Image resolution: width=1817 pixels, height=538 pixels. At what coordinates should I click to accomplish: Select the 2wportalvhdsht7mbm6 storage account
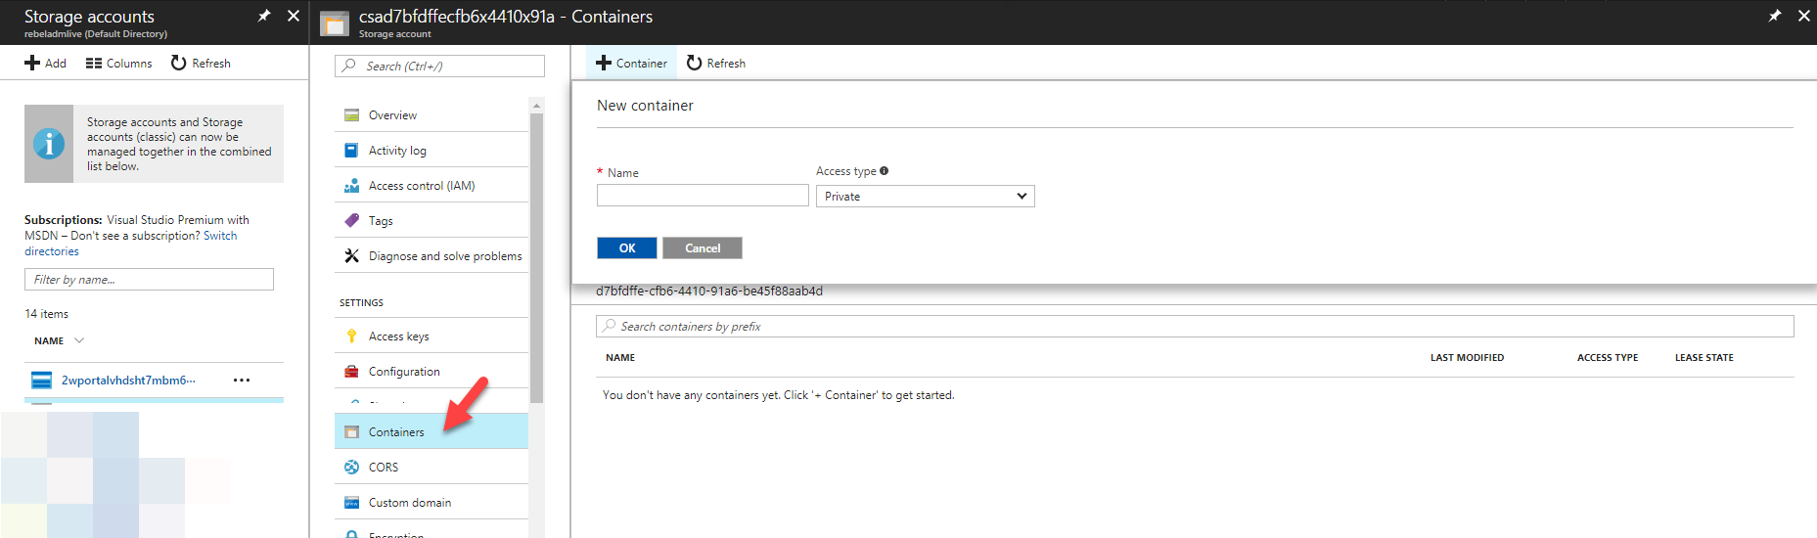pyautogui.click(x=128, y=381)
